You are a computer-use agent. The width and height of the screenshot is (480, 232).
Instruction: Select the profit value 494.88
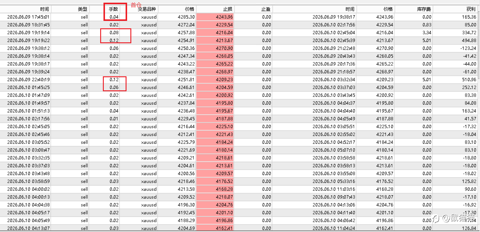(x=469, y=41)
